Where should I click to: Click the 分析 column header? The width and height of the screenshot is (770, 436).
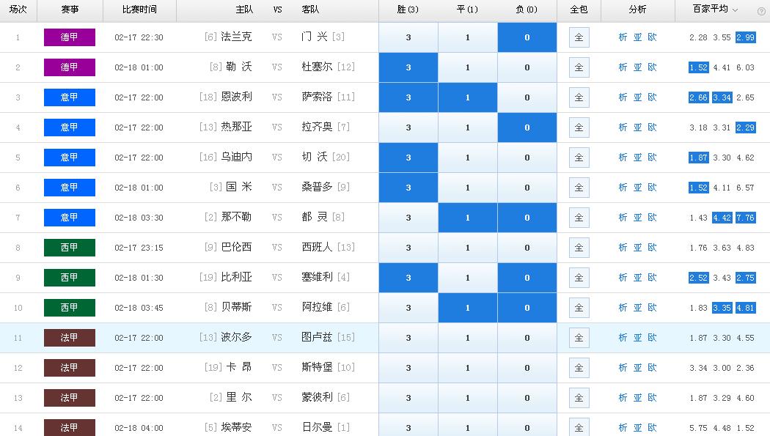(637, 10)
